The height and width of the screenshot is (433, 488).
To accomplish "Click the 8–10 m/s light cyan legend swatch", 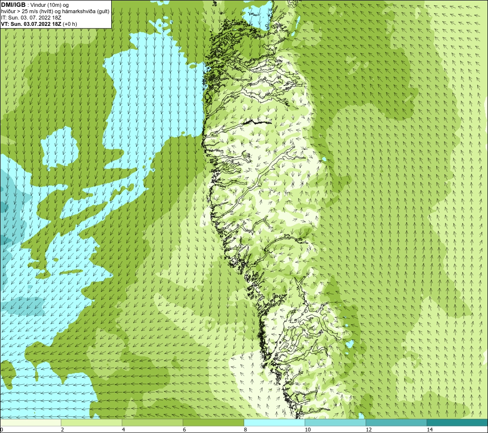I will pyautogui.click(x=274, y=423).
